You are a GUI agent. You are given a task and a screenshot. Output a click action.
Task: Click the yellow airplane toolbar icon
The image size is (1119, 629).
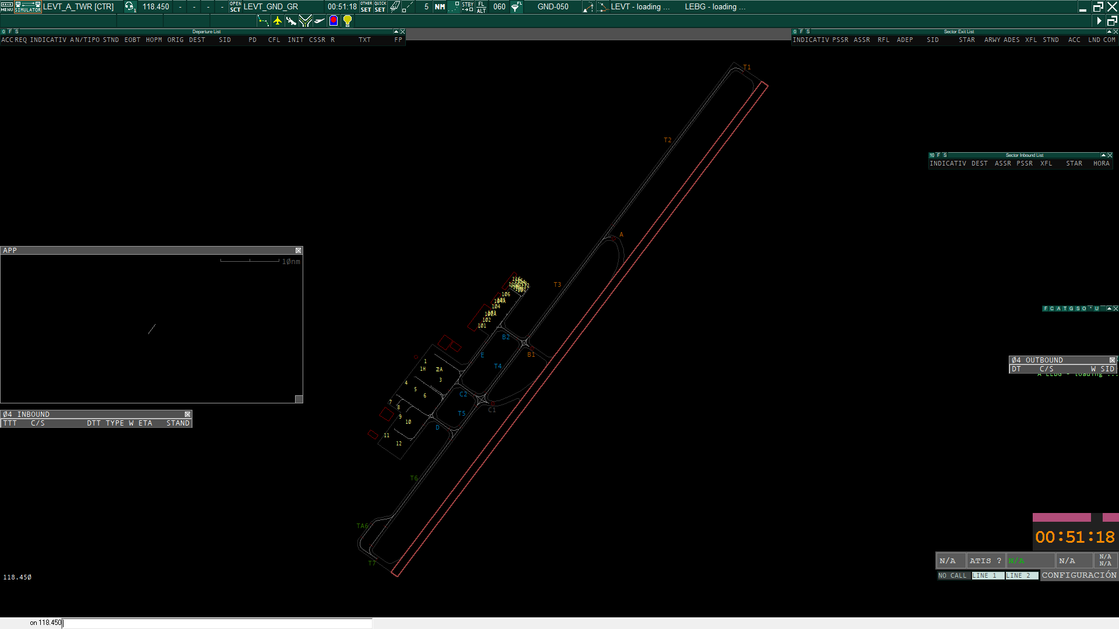coord(278,21)
